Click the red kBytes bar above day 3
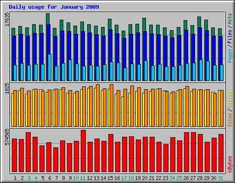Image resolution: width=235 pixels, height=183 pixels. point(28,152)
